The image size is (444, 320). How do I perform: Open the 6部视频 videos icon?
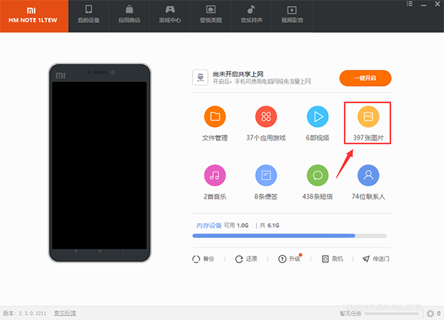pos(317,117)
